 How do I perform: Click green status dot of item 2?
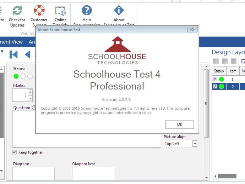pos(222,86)
